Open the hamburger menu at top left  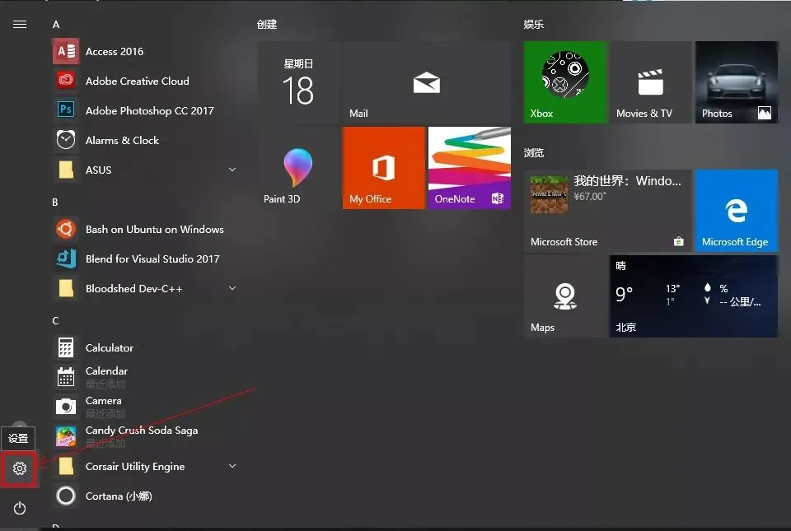point(20,24)
